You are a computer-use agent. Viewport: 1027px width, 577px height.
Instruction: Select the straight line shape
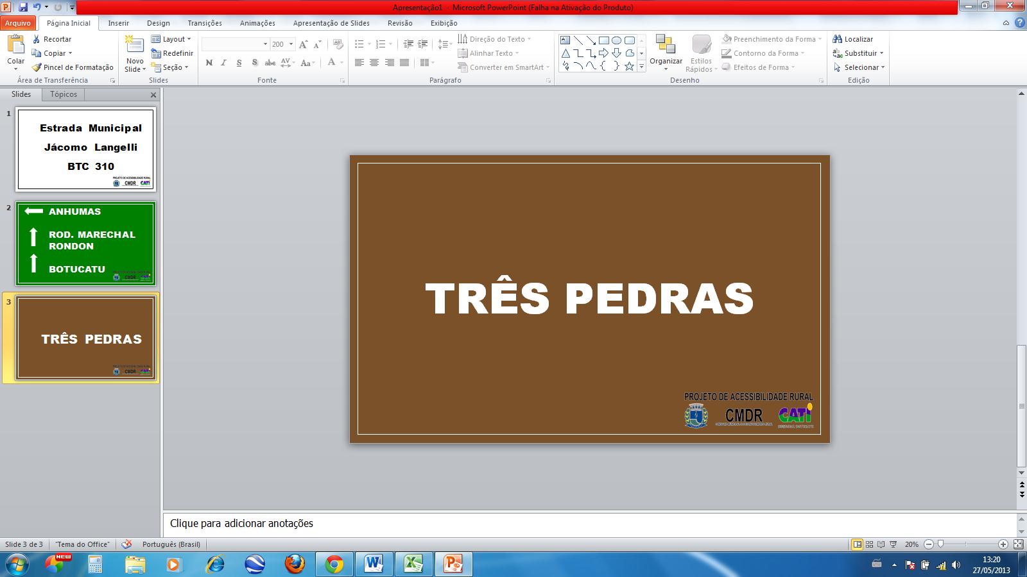click(x=578, y=40)
